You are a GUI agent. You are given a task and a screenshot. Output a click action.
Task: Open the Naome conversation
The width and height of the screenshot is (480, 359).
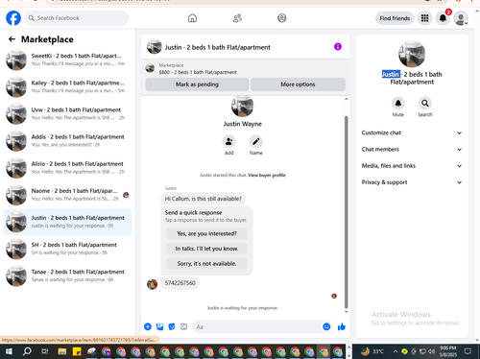(67, 195)
